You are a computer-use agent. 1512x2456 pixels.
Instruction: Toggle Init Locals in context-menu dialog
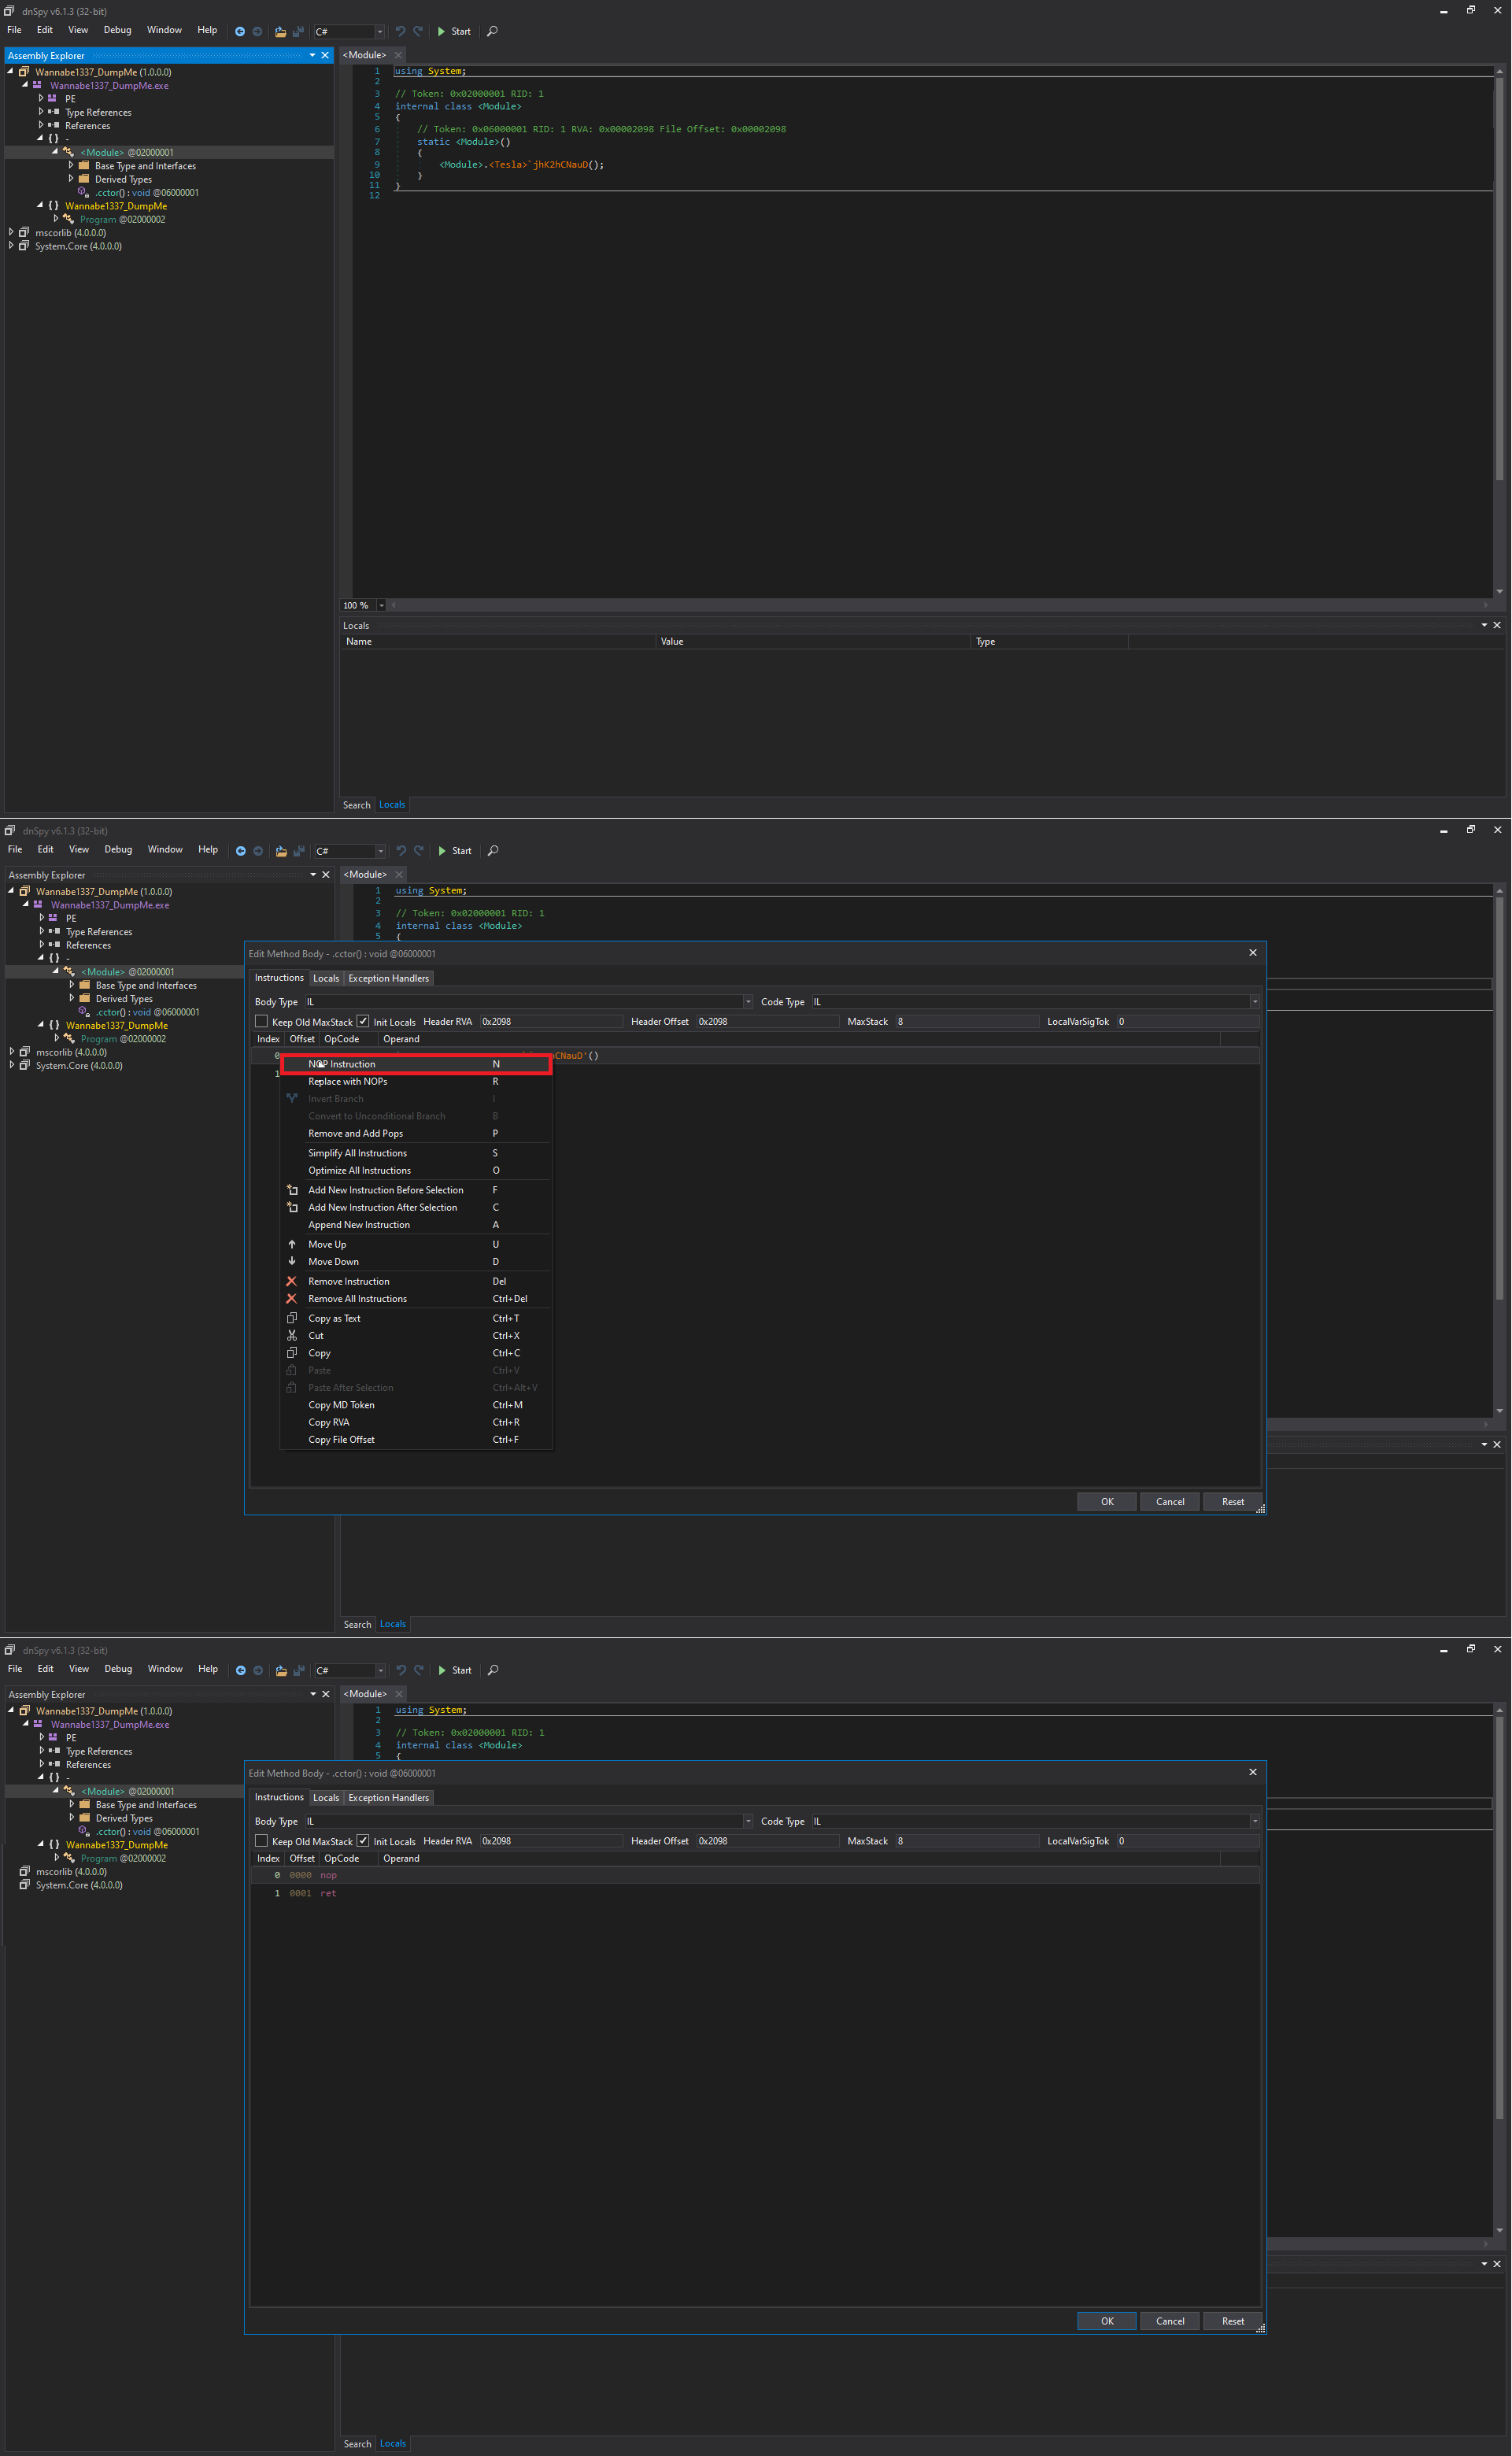pyautogui.click(x=363, y=1022)
